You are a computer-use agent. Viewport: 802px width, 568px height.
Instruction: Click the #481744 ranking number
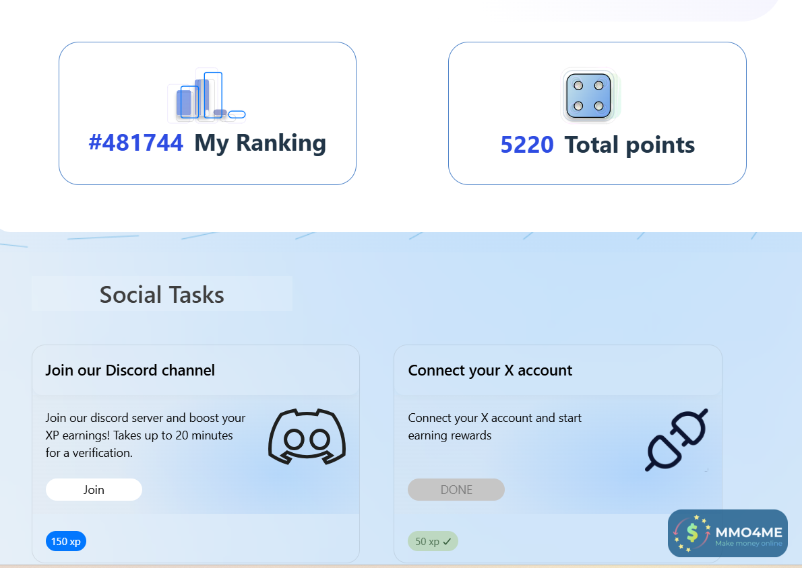[136, 143]
